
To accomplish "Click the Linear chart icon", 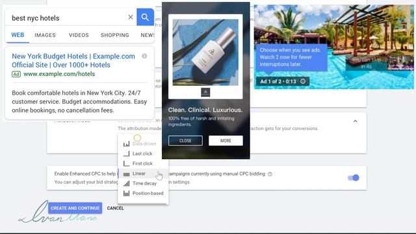I will [x=126, y=174].
